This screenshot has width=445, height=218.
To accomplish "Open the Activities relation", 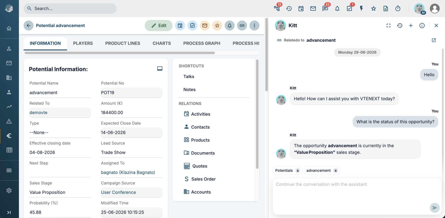I will tap(197, 114).
